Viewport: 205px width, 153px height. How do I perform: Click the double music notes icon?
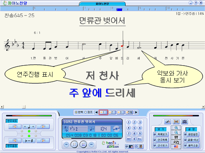176,142
